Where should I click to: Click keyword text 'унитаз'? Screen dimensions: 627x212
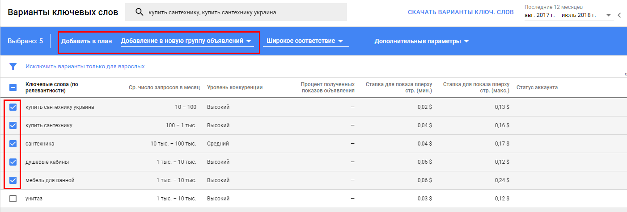(34, 199)
